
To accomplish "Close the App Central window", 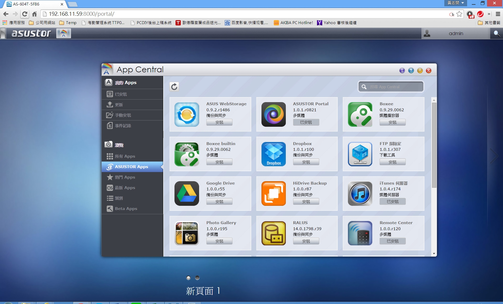I will 429,70.
